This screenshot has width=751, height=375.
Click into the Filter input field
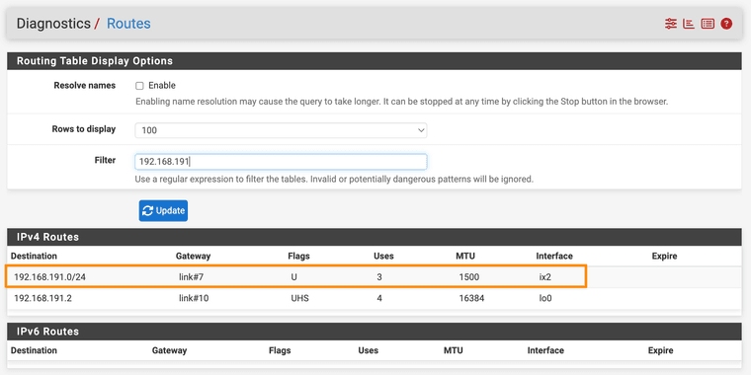(x=281, y=162)
